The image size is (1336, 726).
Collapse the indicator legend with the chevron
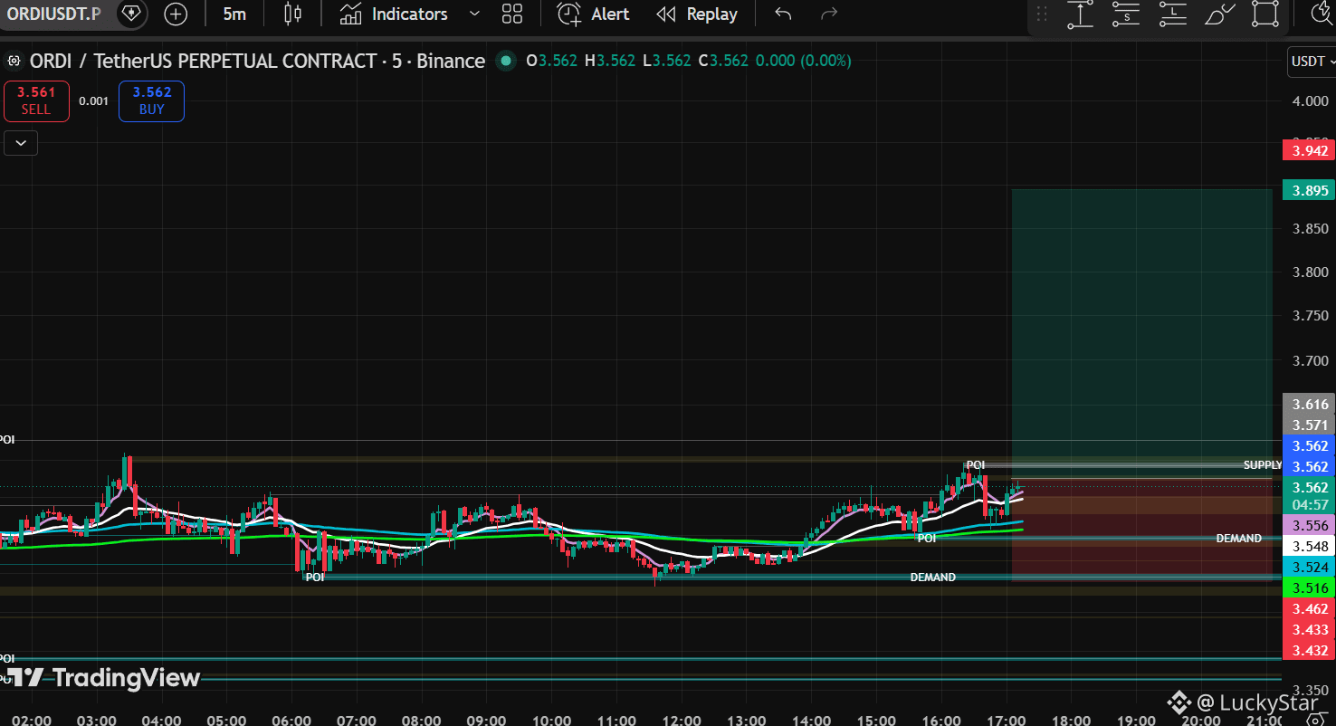coord(21,143)
